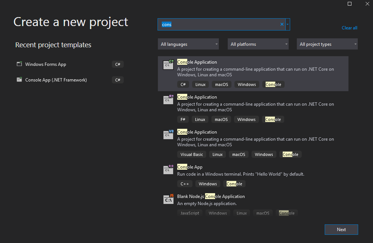
Task: Click the C++ Console App template icon
Action: click(168, 170)
